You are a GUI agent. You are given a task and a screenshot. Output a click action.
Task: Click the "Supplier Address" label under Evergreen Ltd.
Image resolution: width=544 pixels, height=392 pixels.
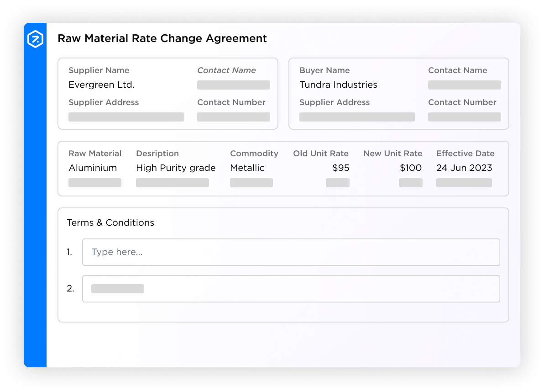coord(104,102)
